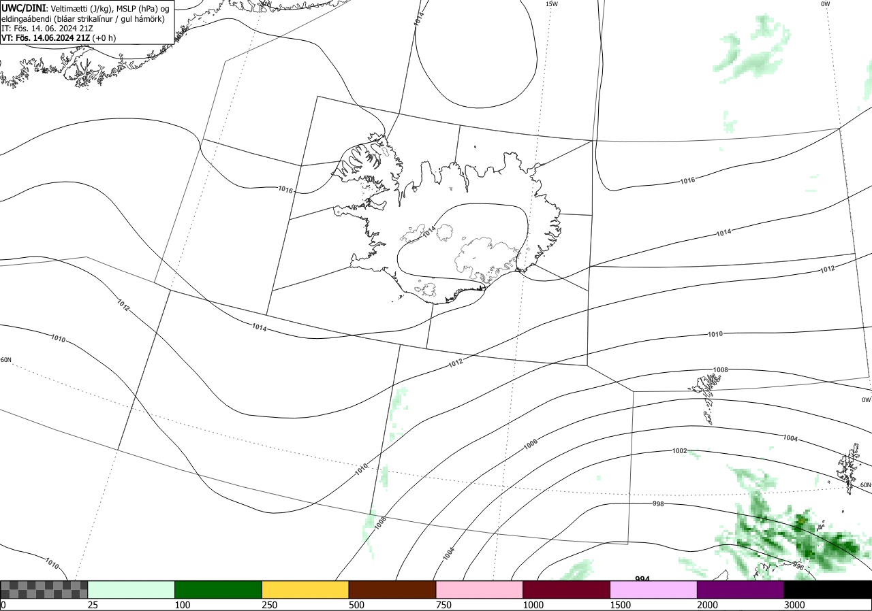The height and width of the screenshot is (611, 872).
Task: Click the '15W' longitude label
Action: pyautogui.click(x=551, y=4)
